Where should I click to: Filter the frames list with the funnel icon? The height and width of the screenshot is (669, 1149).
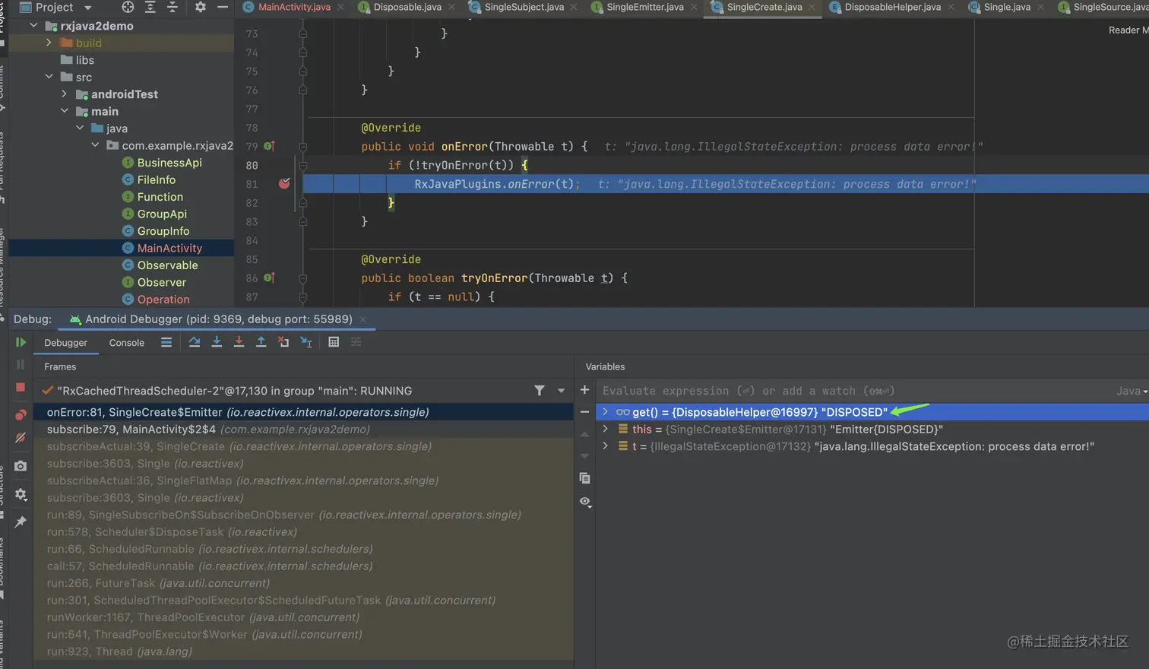(540, 391)
